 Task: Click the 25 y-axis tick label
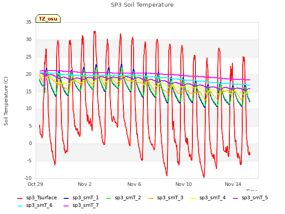(28, 57)
